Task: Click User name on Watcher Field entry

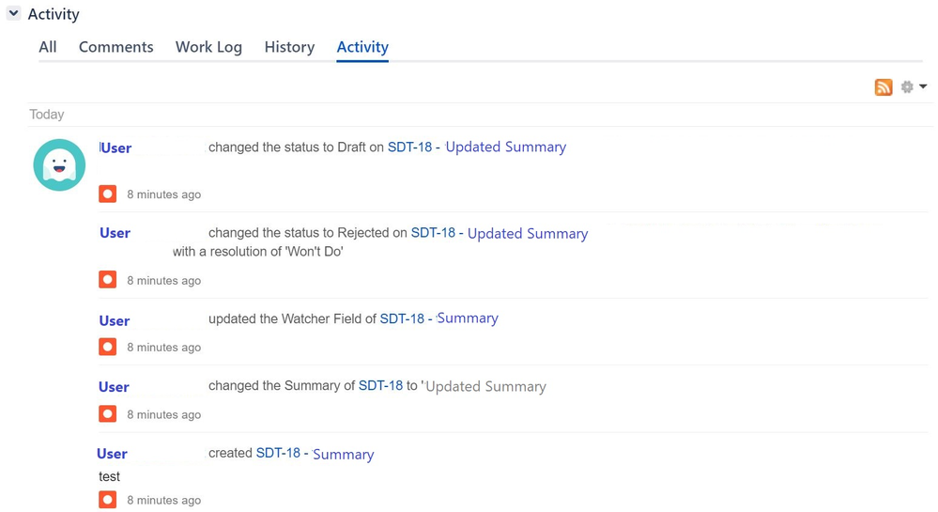Action: pos(115,320)
